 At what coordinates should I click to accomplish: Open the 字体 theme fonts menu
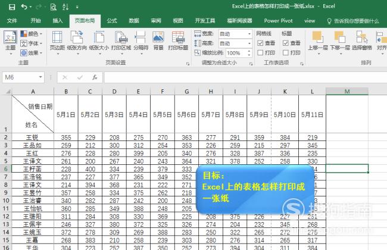pyautogui.click(x=31, y=43)
